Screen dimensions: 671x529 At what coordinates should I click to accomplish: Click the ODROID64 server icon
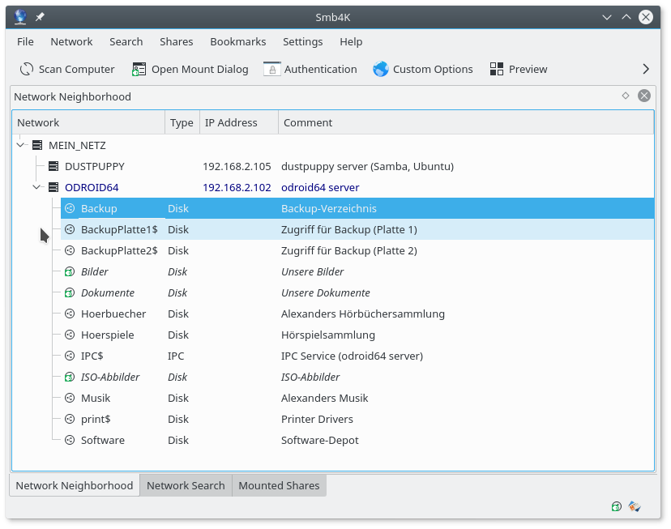point(53,188)
